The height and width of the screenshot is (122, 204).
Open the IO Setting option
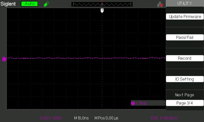click(185, 79)
